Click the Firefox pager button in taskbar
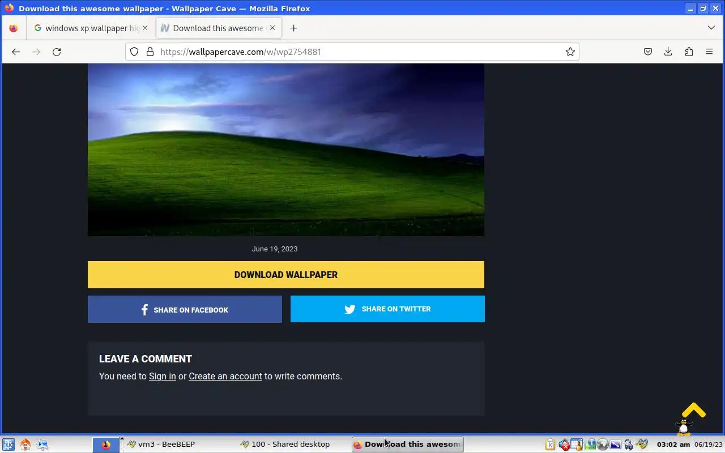The height and width of the screenshot is (453, 725). [106, 445]
